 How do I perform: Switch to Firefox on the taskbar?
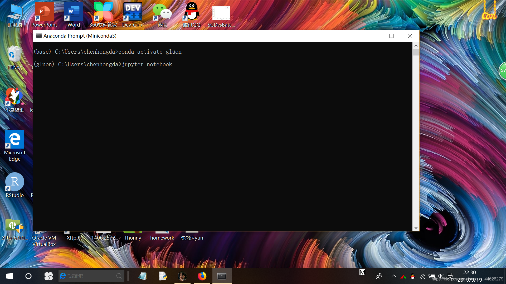tap(202, 276)
